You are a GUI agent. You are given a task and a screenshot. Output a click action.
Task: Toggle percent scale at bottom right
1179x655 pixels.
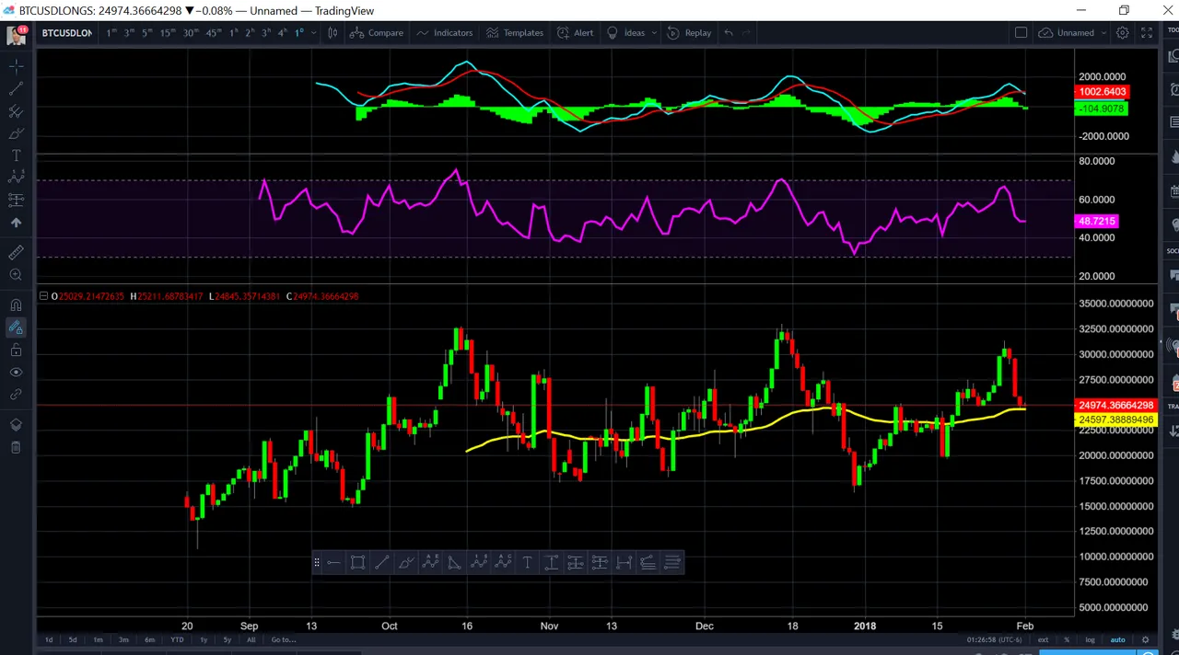pyautogui.click(x=1067, y=640)
